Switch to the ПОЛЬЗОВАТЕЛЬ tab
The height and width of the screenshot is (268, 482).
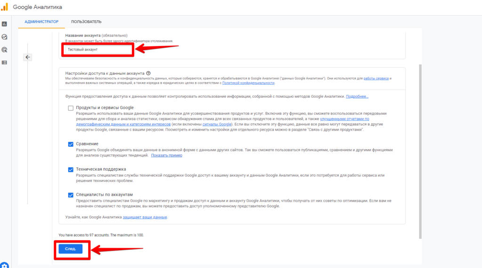[87, 22]
